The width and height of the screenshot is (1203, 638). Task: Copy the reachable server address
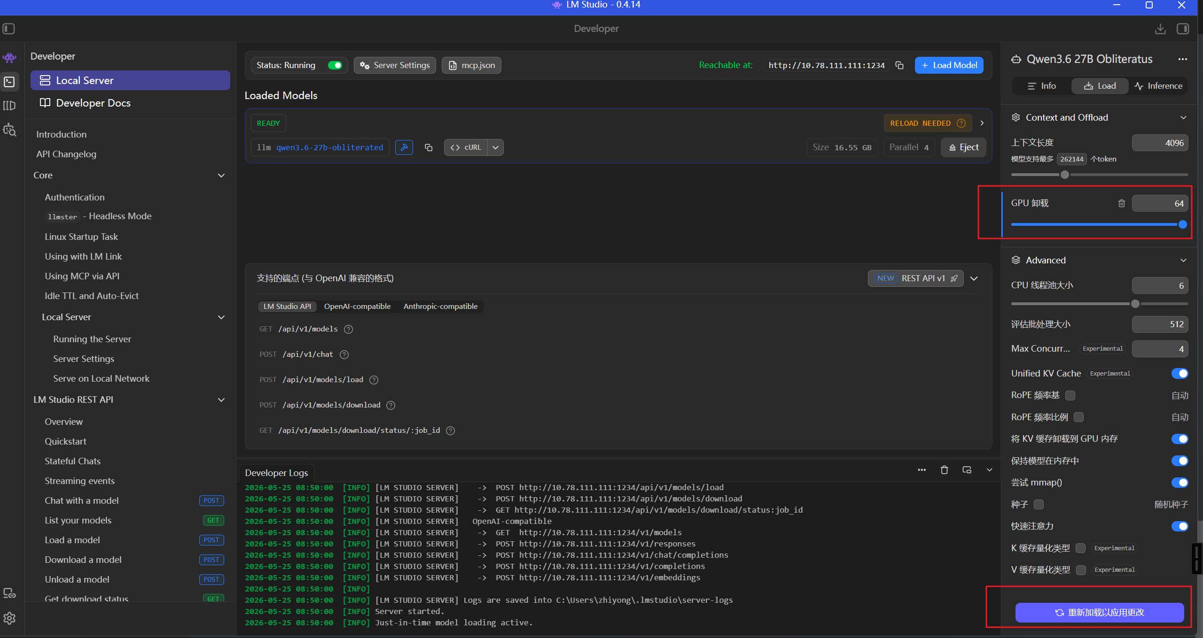(899, 65)
